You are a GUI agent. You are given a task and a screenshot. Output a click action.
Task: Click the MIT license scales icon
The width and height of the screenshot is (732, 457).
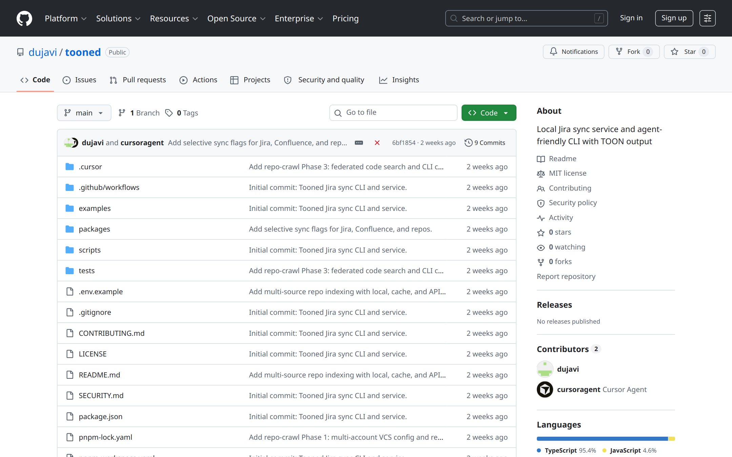(x=541, y=174)
